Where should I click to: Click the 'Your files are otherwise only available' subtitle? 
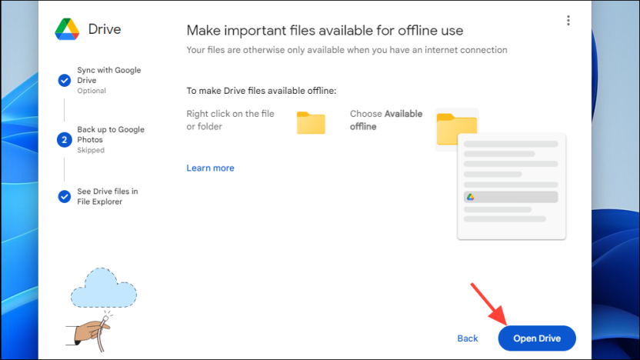tap(346, 50)
